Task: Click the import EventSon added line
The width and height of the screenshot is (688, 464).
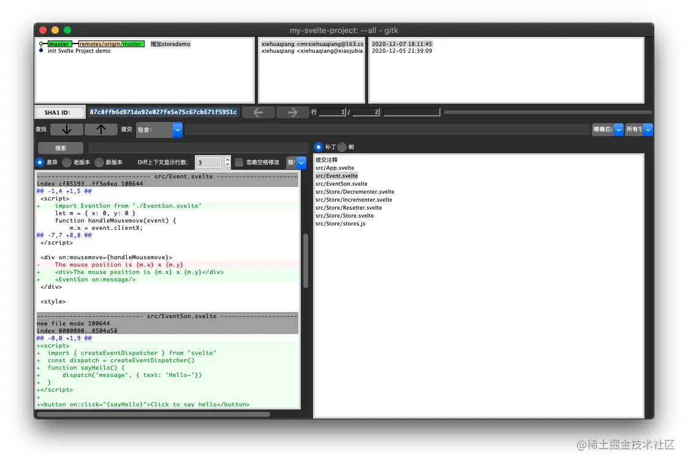Action: point(167,206)
